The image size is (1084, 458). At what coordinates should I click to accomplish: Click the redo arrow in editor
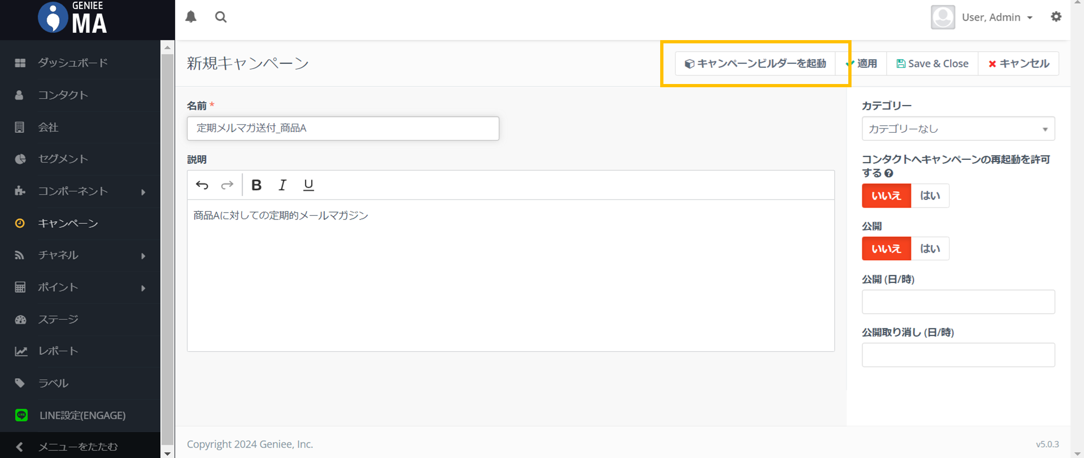pyautogui.click(x=227, y=185)
